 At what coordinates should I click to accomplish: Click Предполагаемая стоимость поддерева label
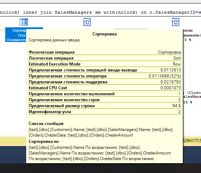[68, 82]
